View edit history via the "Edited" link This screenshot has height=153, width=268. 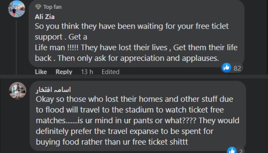[110, 72]
